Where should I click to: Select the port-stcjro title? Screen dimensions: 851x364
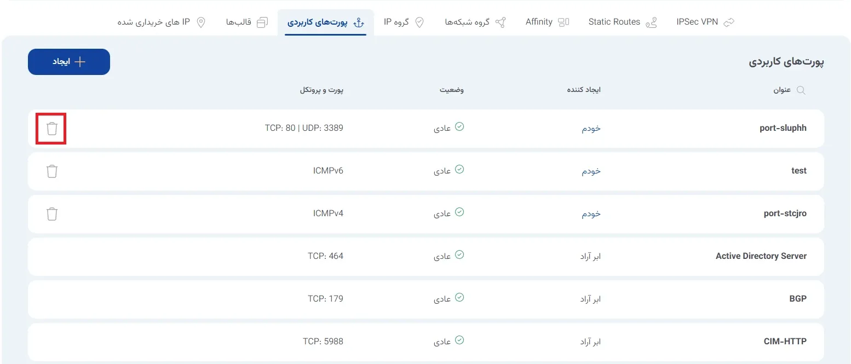point(785,213)
